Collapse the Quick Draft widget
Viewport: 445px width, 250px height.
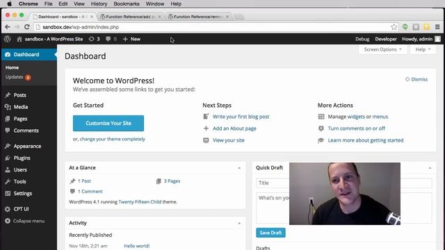[430, 168]
